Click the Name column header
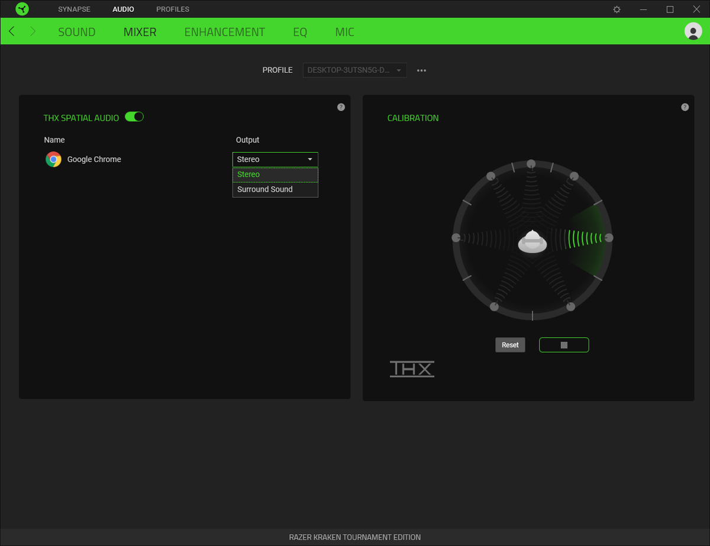 pos(54,140)
